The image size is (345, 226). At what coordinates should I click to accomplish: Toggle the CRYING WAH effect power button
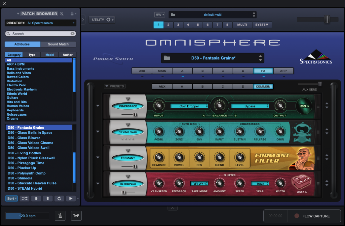point(128,132)
